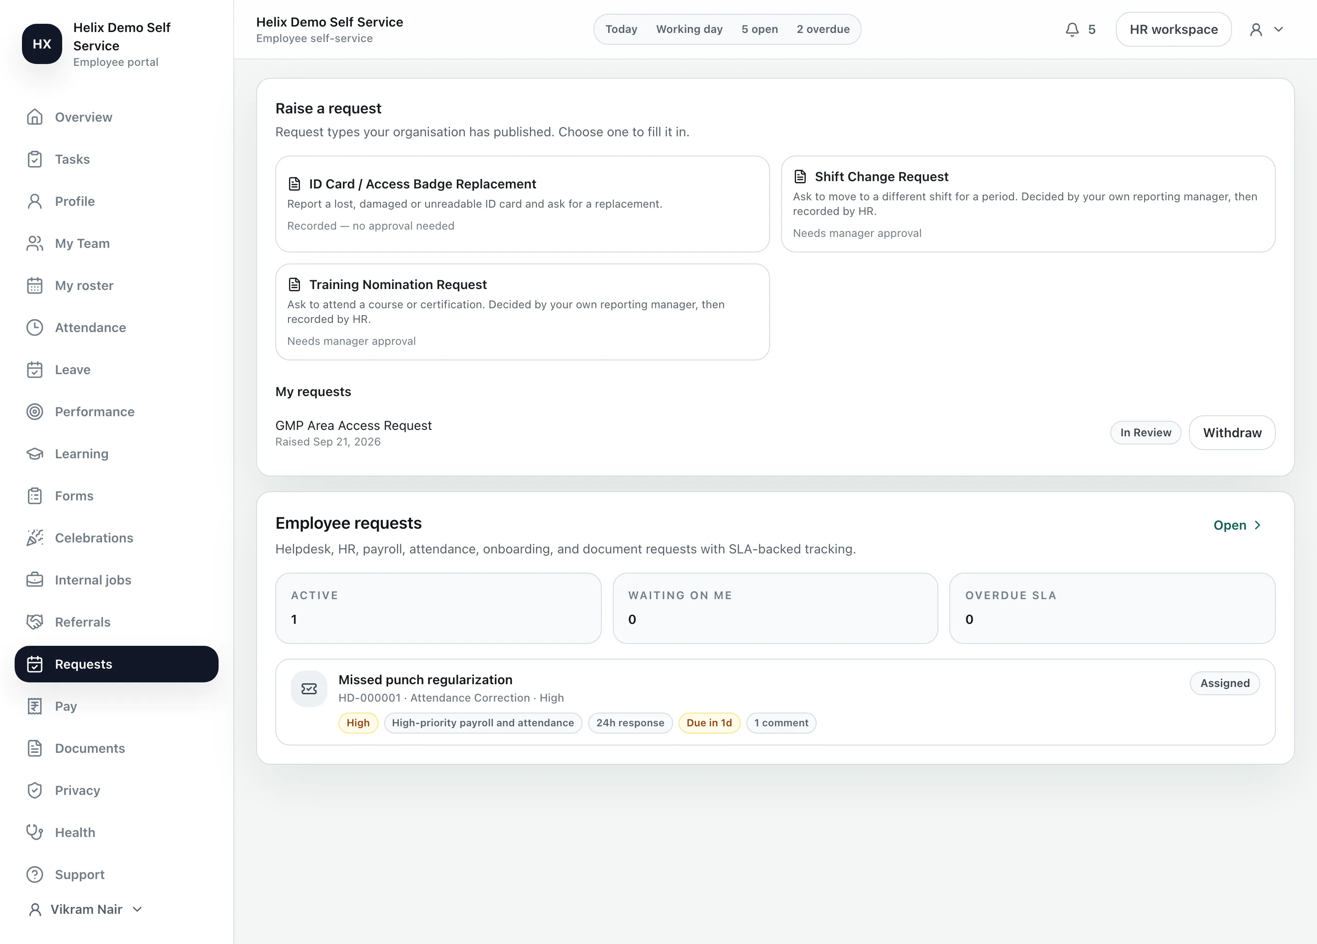Click the HX logo badge
Screen dimensions: 1317x944
pos(42,44)
